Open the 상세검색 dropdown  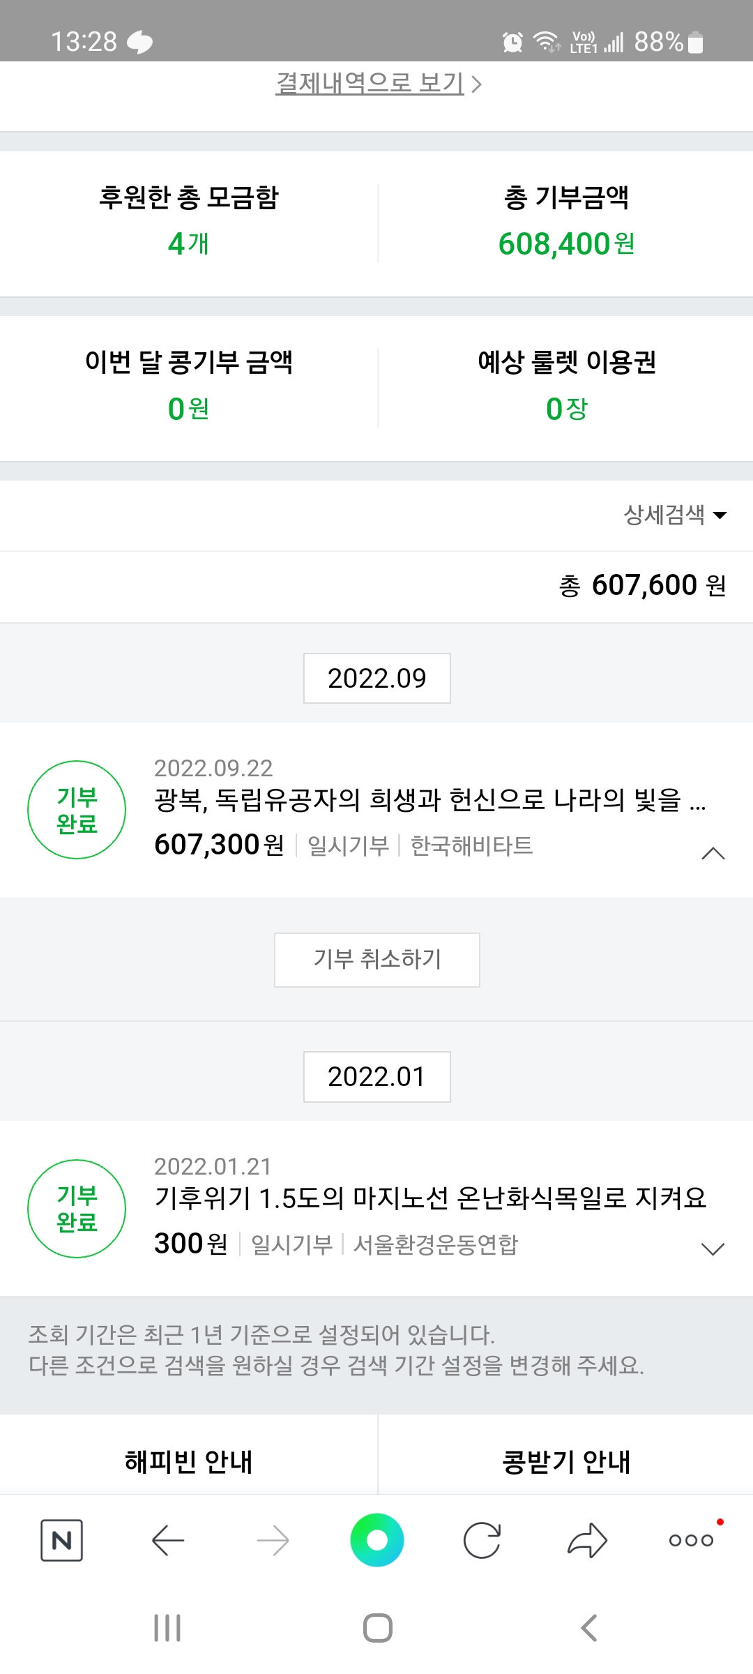[675, 515]
